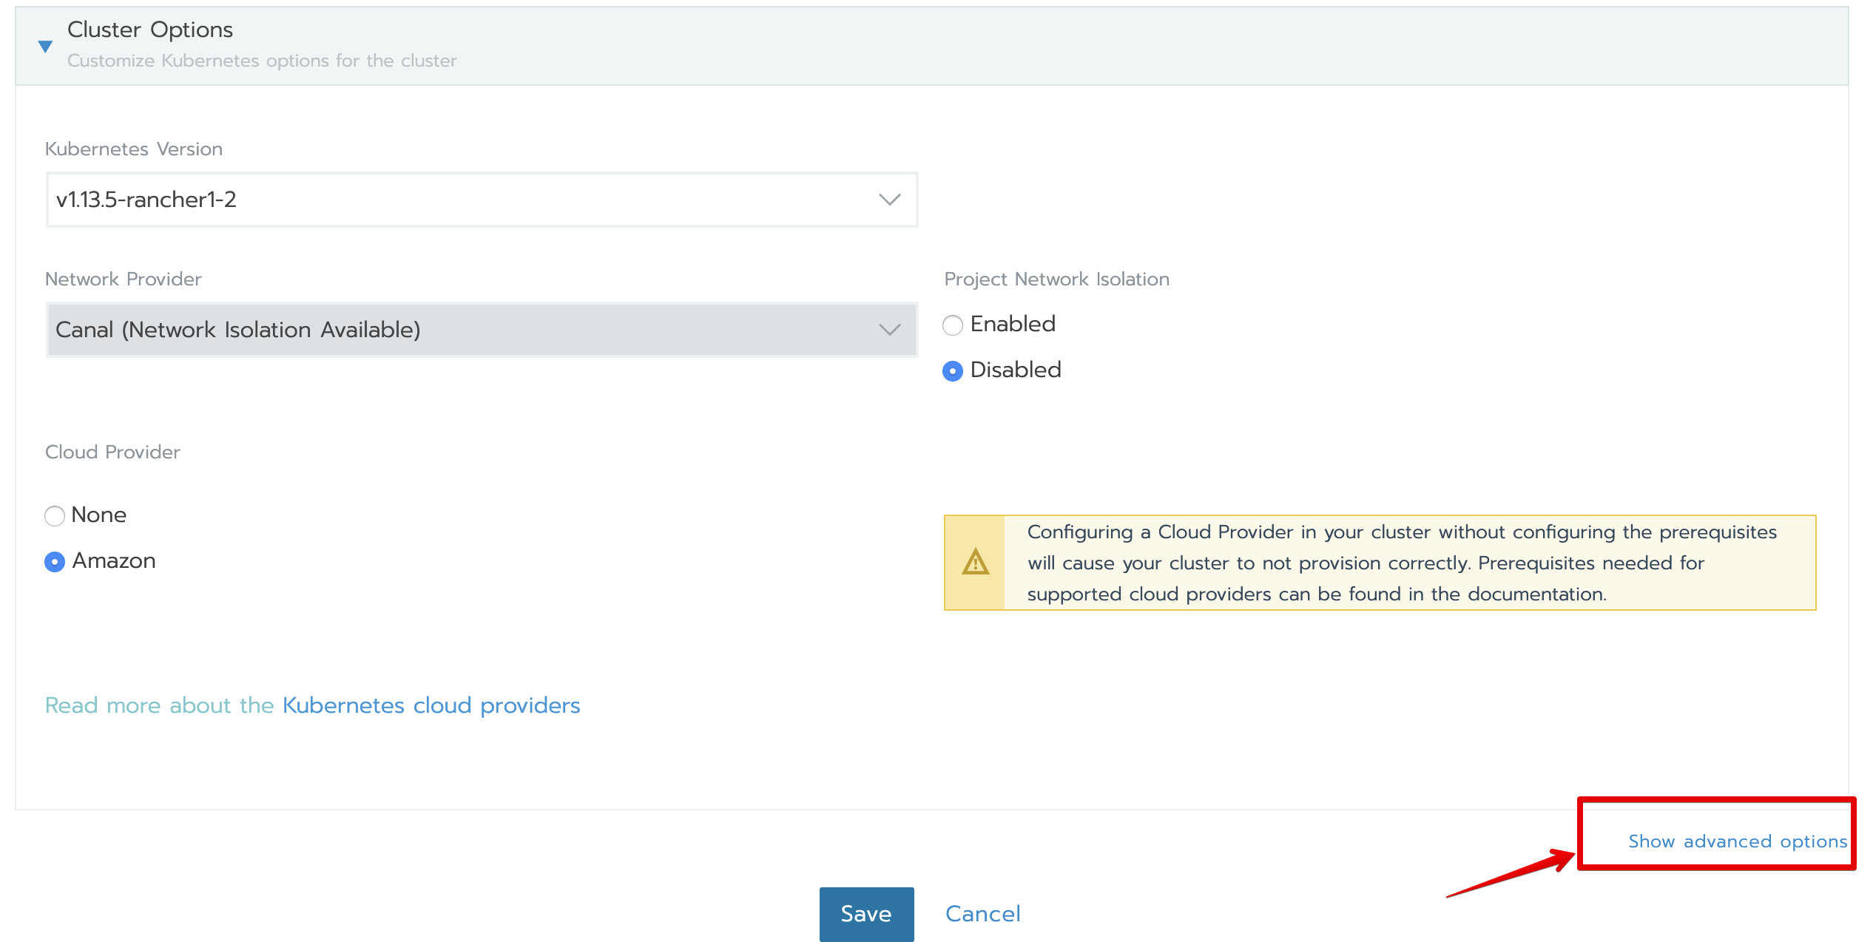Open the Kubernetes Version dropdown
The image size is (1873, 942).
pos(481,200)
